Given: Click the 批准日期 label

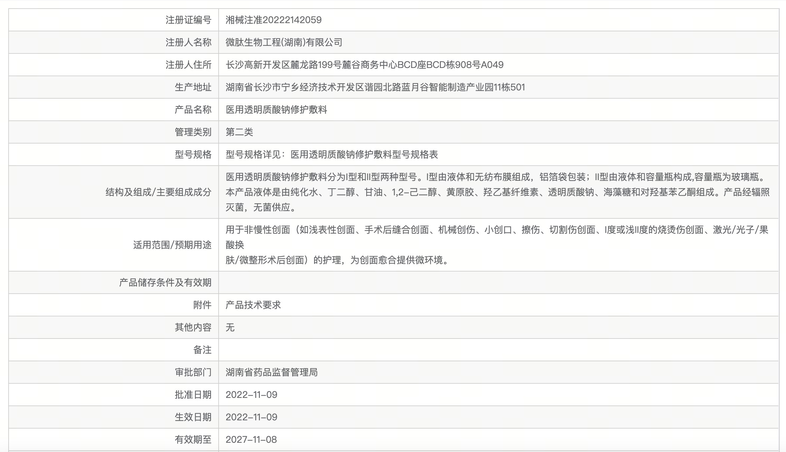Looking at the screenshot, I should [x=193, y=395].
